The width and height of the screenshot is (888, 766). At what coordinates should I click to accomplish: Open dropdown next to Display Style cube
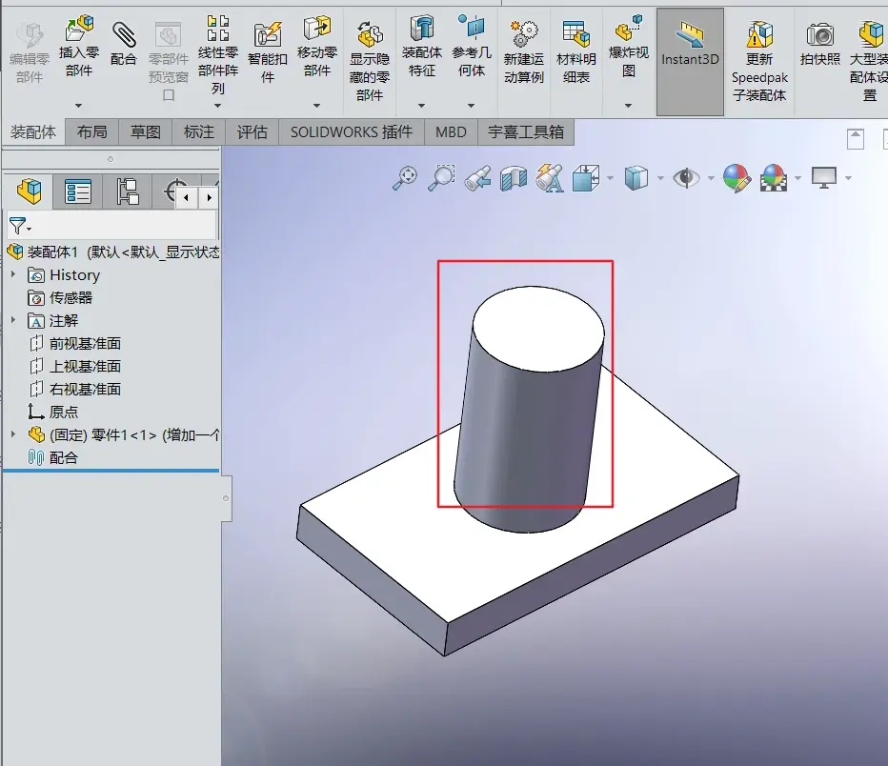(x=660, y=178)
